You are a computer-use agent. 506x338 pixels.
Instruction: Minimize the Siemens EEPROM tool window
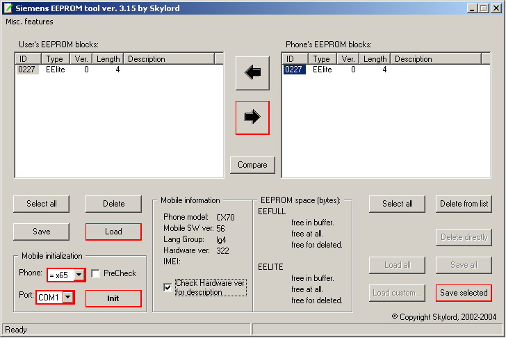tap(472, 8)
